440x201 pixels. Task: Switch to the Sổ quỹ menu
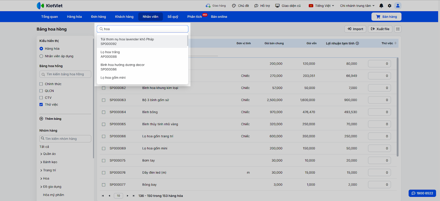[x=173, y=17]
